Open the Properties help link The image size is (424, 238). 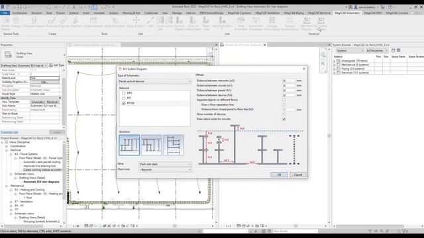pos(9,132)
